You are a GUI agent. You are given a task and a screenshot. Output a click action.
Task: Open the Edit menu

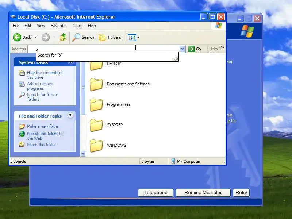pyautogui.click(x=28, y=26)
